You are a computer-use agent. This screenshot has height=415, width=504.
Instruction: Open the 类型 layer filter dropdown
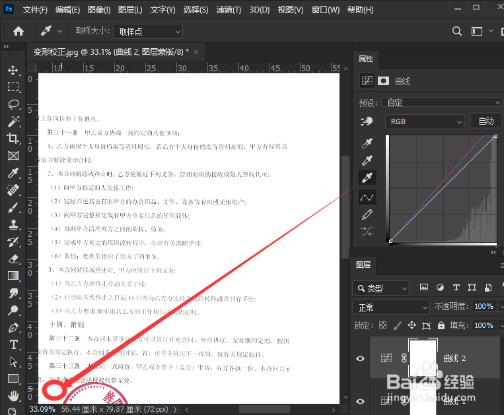[380, 288]
